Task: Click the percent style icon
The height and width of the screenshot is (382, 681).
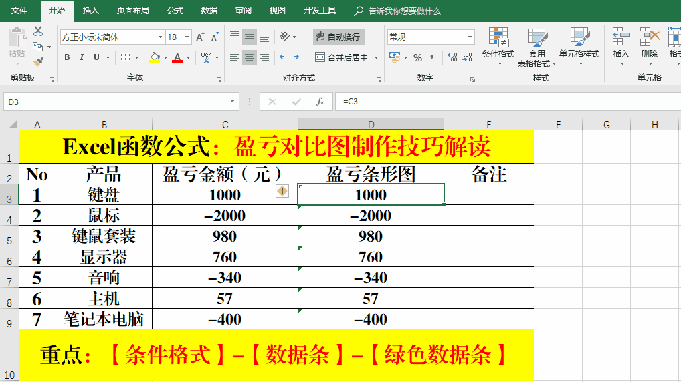Action: tap(417, 58)
